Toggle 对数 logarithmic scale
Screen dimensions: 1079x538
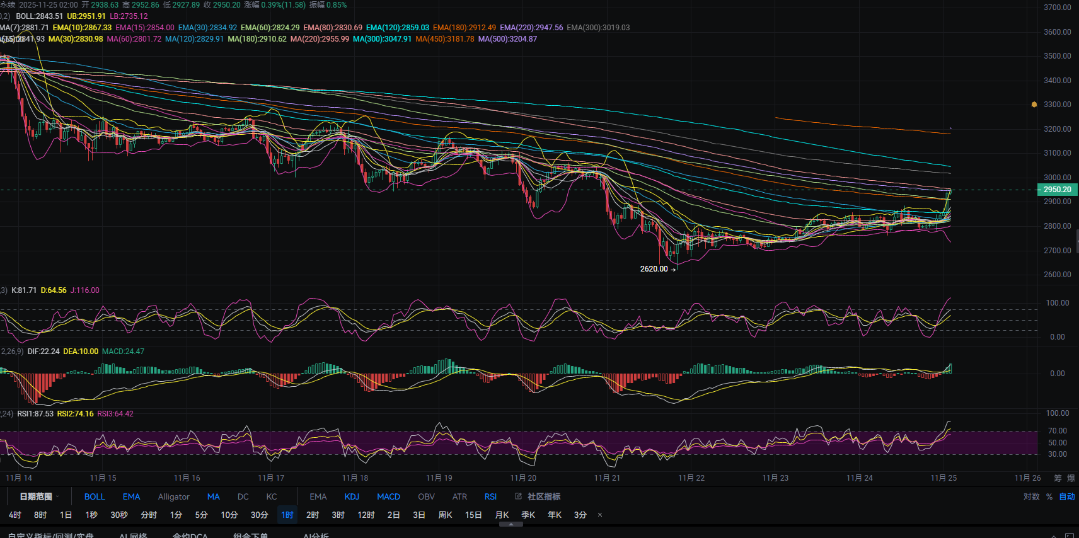point(1031,496)
